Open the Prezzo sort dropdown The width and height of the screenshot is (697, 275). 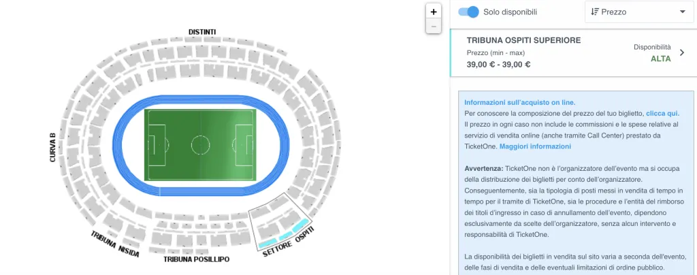click(638, 12)
